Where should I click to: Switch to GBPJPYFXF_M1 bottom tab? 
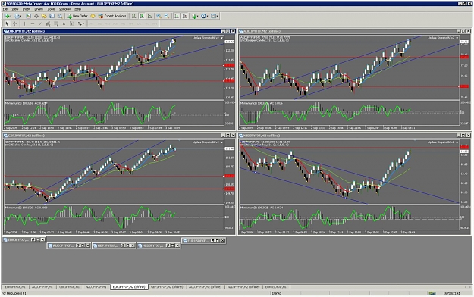(69, 286)
